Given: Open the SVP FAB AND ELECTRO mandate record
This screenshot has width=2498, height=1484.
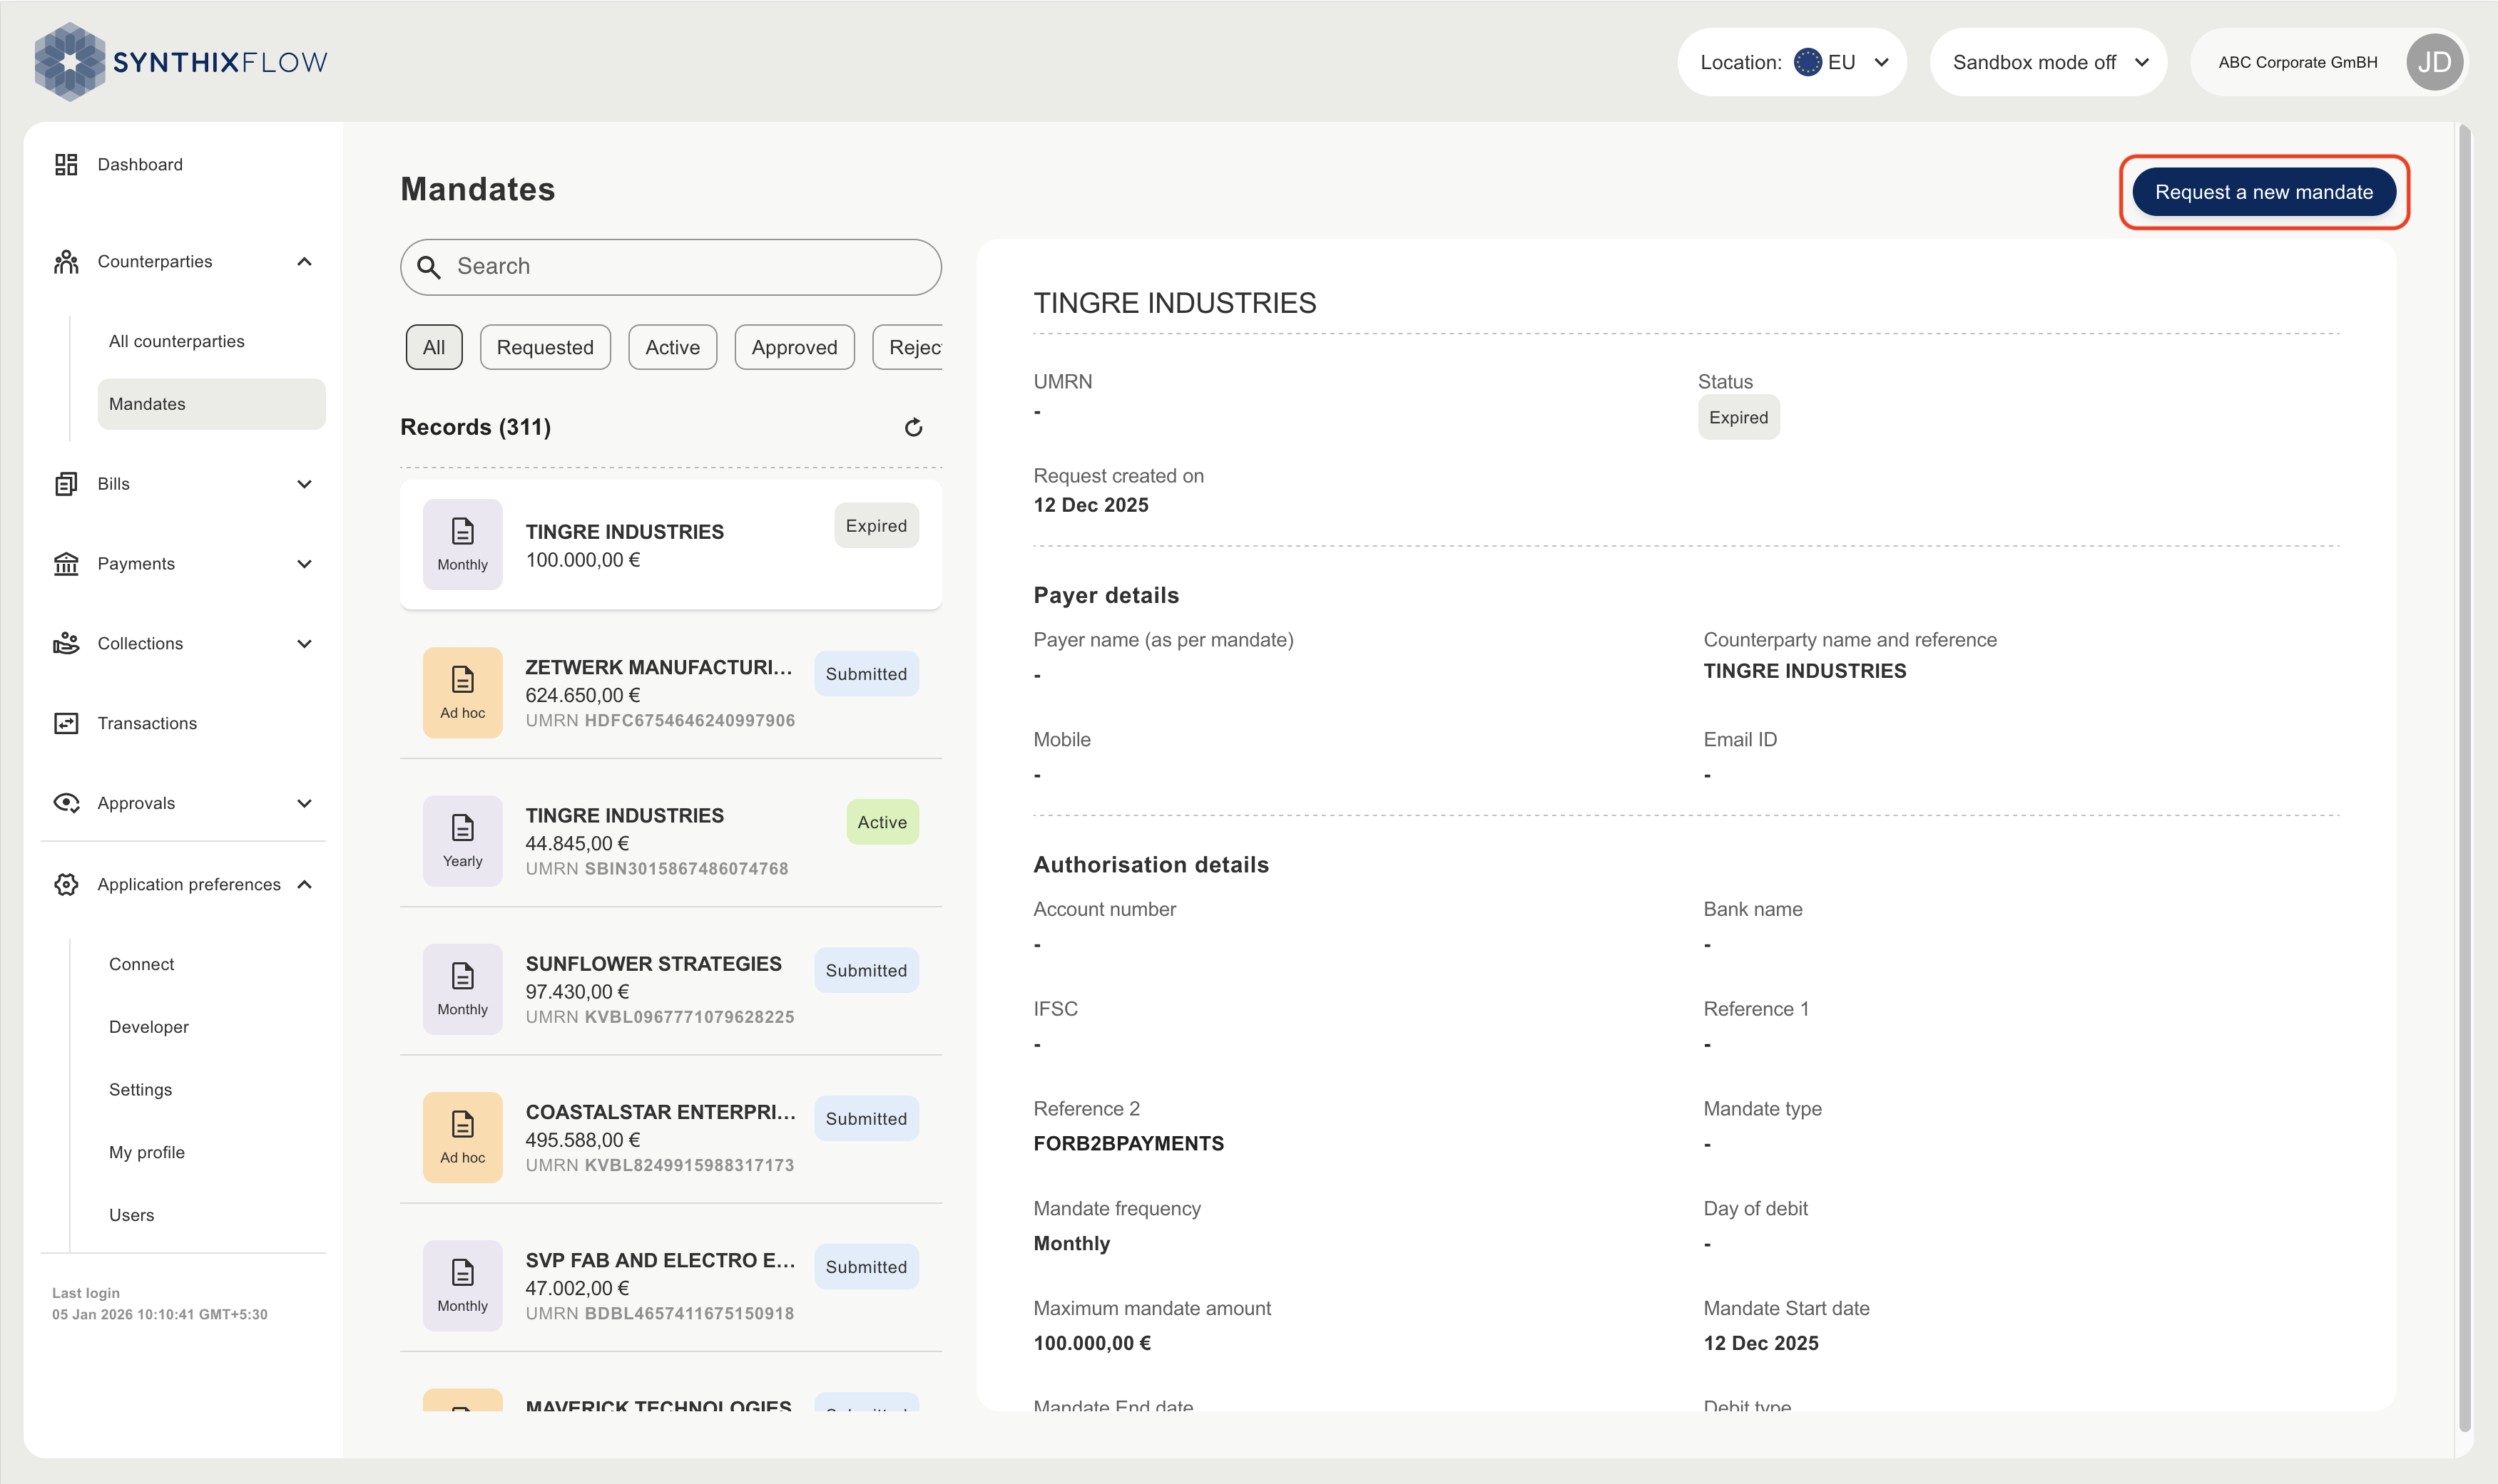Looking at the screenshot, I should [671, 1286].
